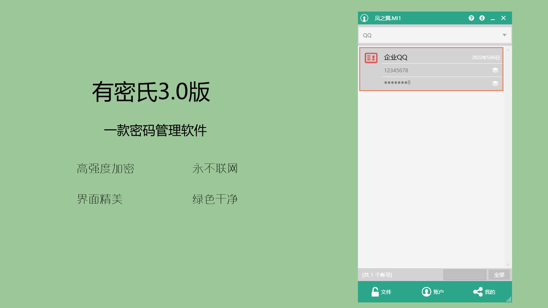The width and height of the screenshot is (548, 308).
Task: Click the 全部 button
Action: coord(499,275)
